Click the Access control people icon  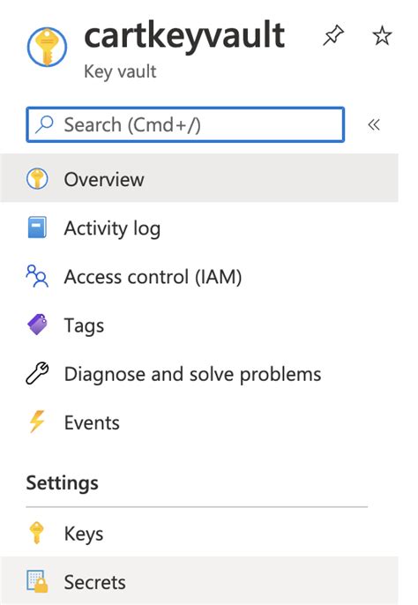37,276
